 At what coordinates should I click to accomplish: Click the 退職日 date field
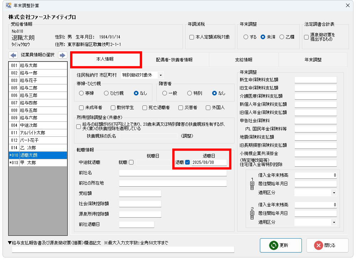point(209,163)
